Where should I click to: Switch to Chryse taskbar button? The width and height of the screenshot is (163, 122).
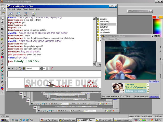[x=104, y=120]
